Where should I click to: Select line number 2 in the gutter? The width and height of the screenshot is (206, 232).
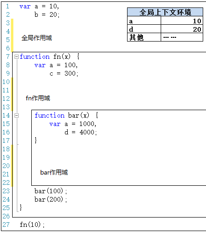[x=8, y=14]
